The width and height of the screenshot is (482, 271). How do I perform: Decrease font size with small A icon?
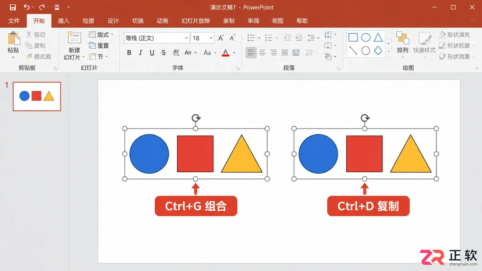pos(232,38)
